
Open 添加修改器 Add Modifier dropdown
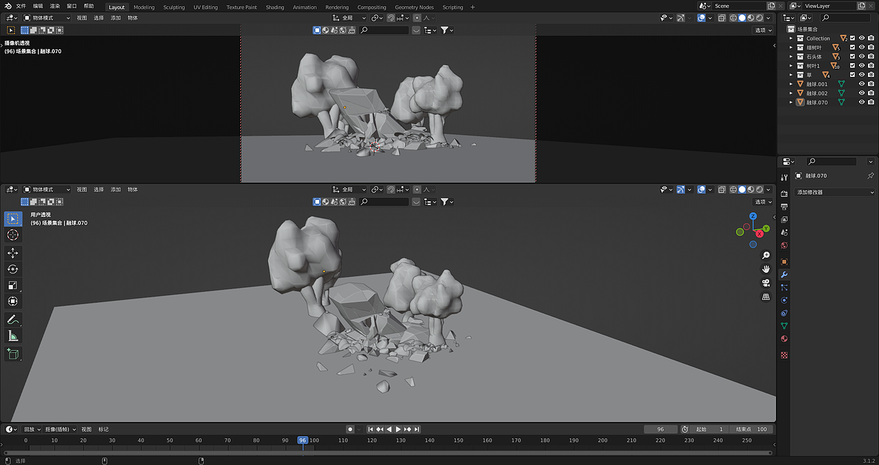point(834,192)
